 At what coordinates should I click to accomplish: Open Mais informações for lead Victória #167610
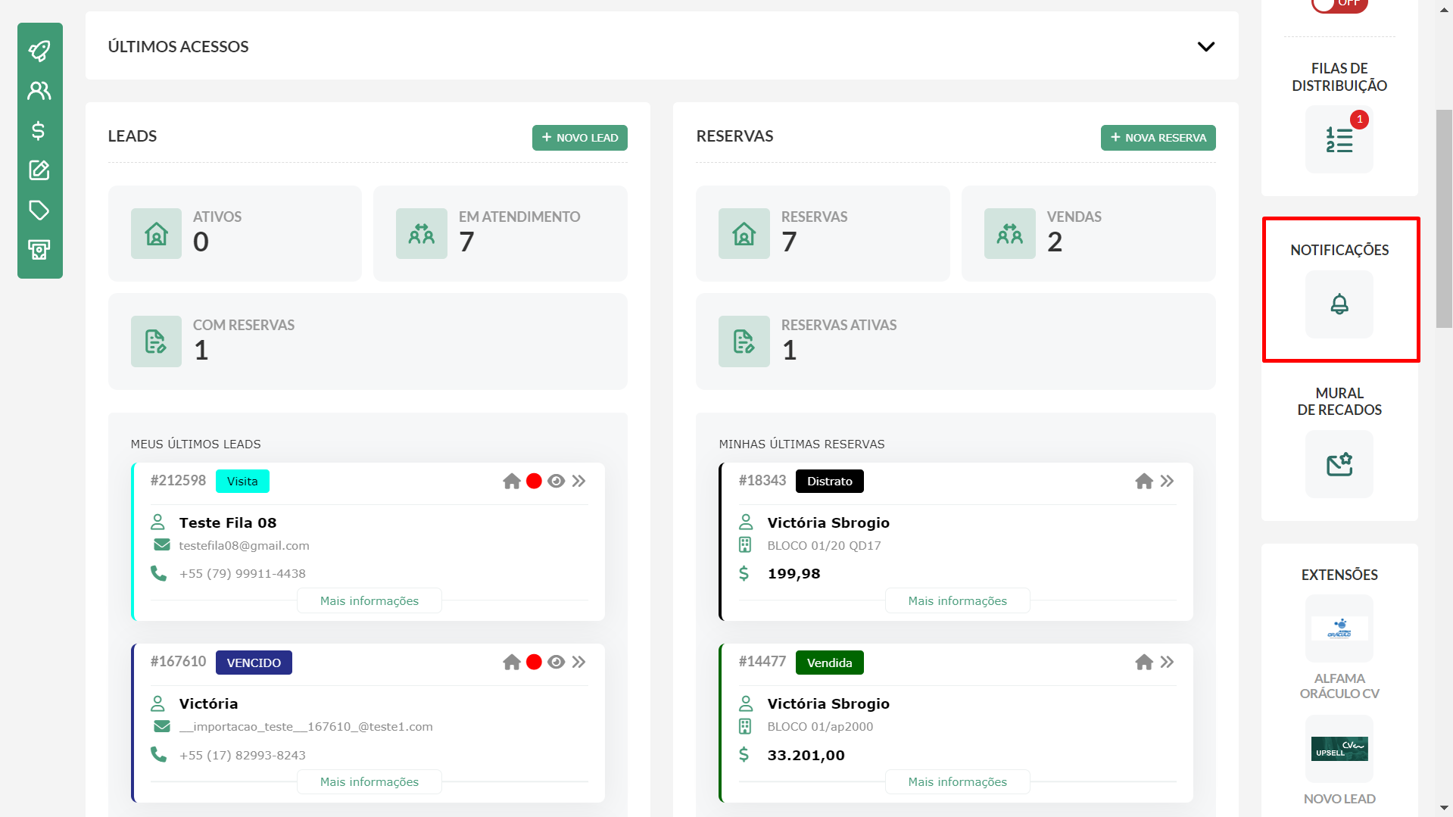369,781
